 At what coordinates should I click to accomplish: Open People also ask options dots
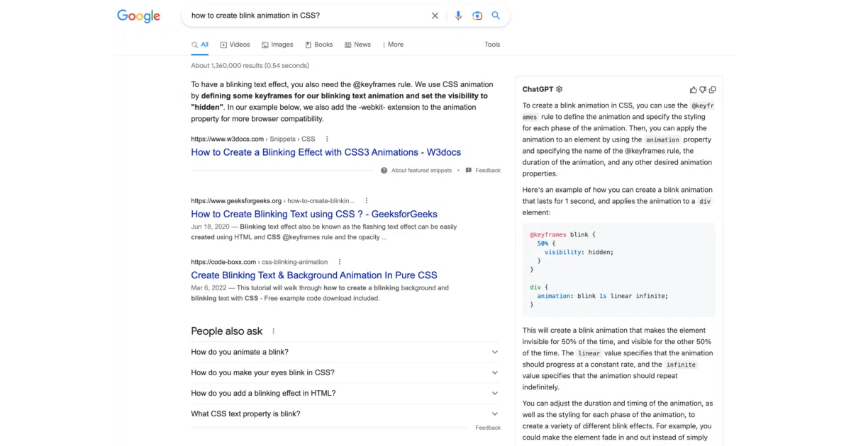pyautogui.click(x=273, y=331)
